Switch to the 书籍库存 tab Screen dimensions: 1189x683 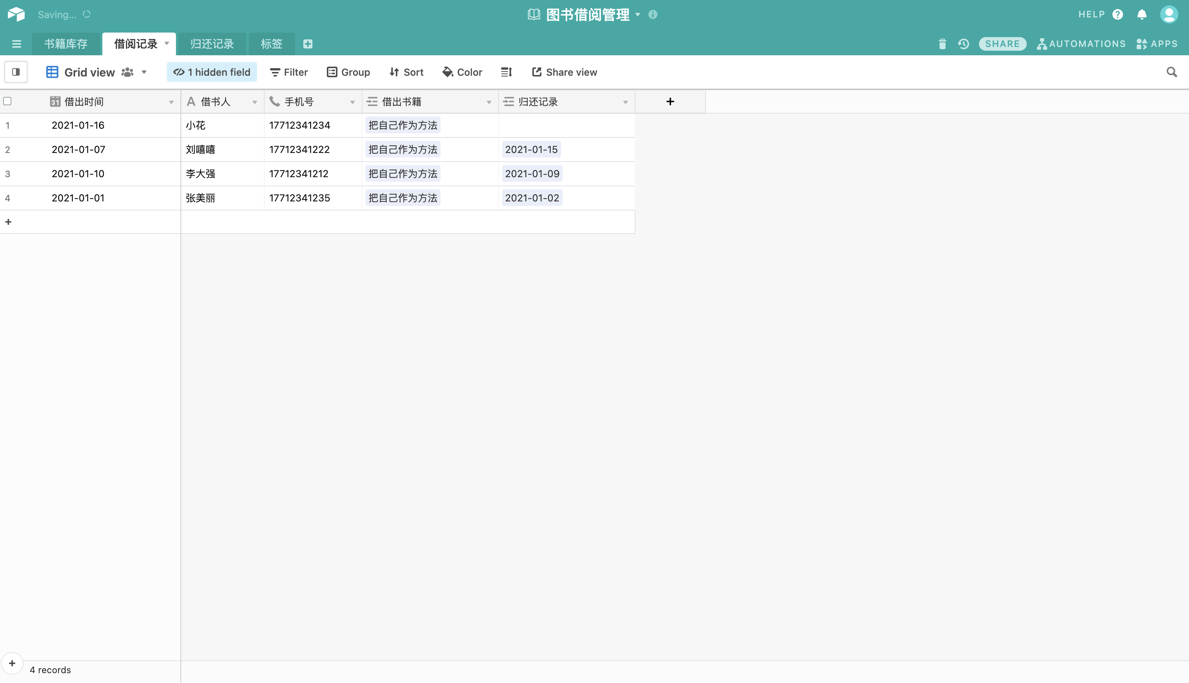[x=66, y=44]
